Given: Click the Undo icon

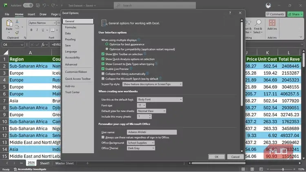Looking at the screenshot, I should click(44, 5).
